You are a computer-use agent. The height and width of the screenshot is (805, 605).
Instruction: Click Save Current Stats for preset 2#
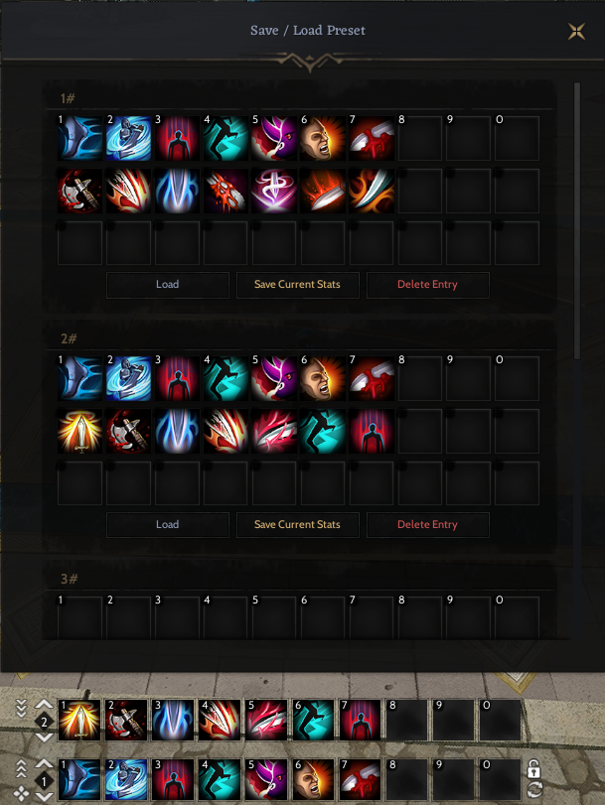pos(298,525)
